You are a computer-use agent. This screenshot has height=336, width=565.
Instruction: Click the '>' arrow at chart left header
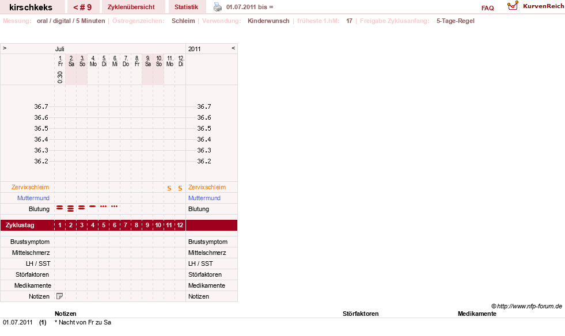pyautogui.click(x=5, y=48)
